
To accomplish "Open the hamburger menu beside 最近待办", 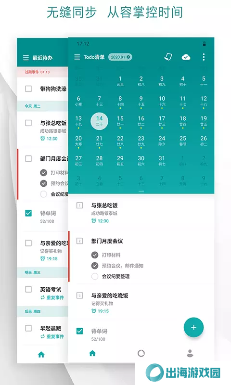I will point(26,58).
